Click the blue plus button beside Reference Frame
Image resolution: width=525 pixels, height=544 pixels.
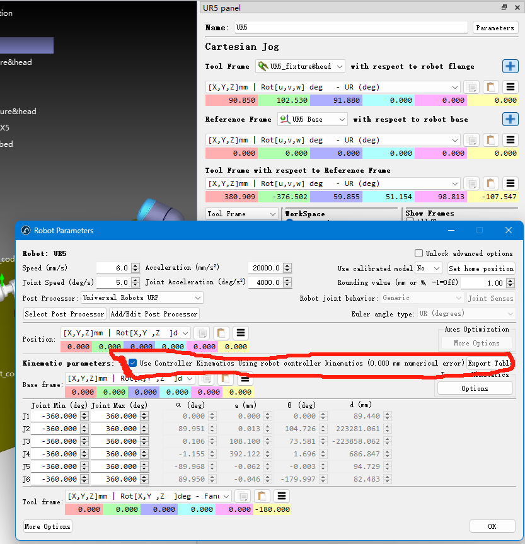pos(510,119)
